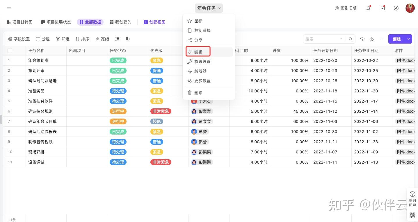
Task: Click the 进度 column header
Action: point(291,51)
